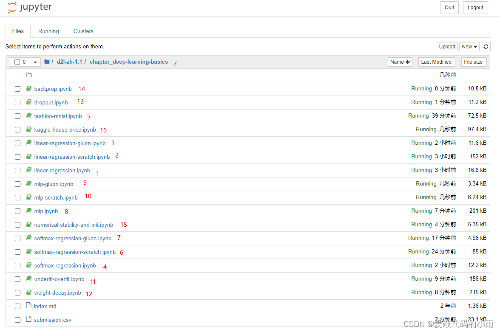
Task: Click notebook icon beside softmax-regression.ipynb
Action: click(x=29, y=265)
